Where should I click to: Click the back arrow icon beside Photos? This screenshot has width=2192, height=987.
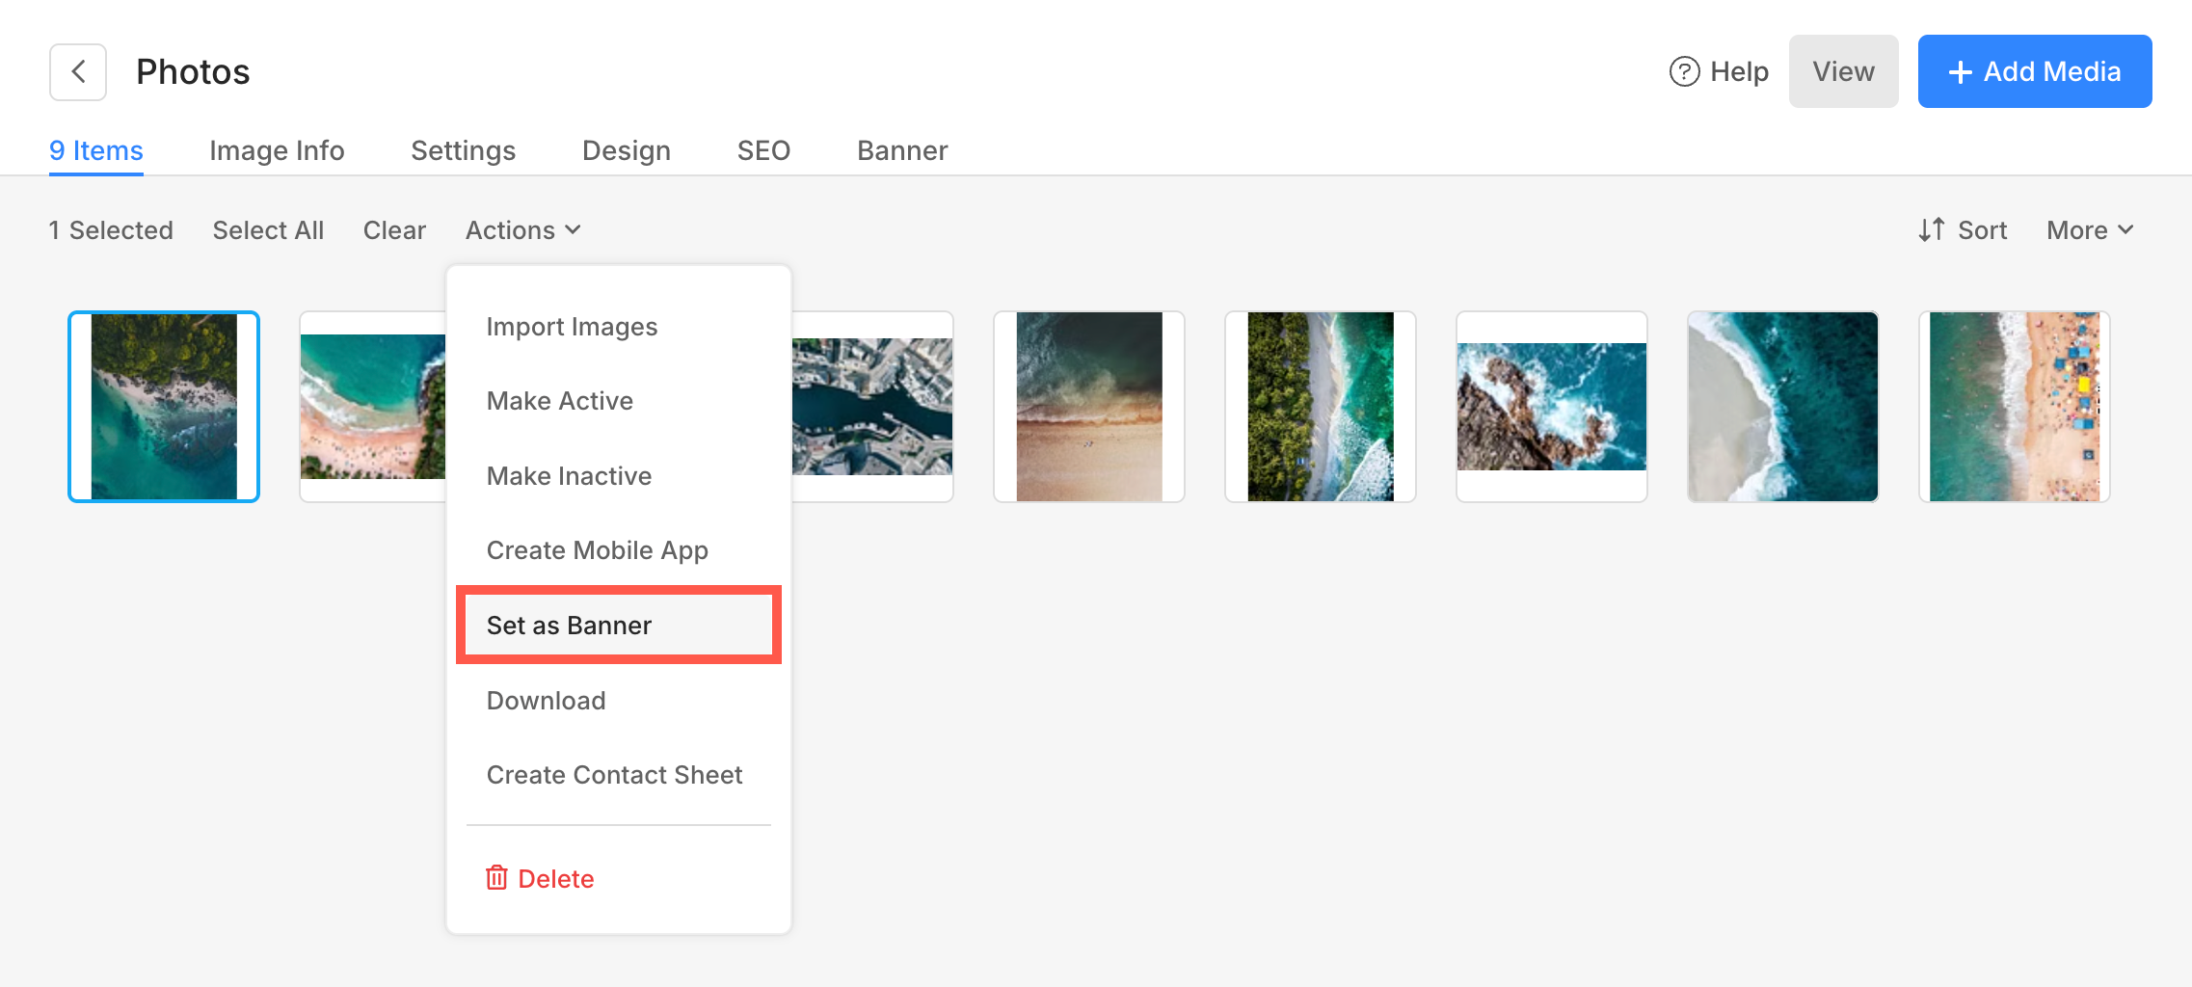[x=78, y=72]
